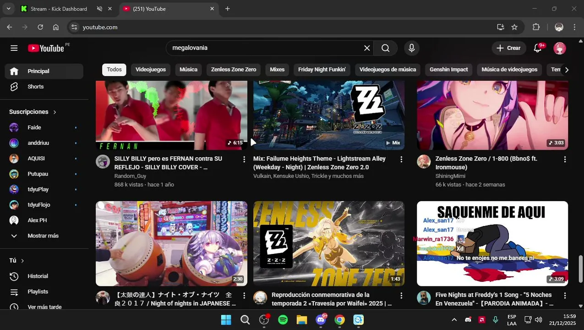Open options for Night of nights video
The image size is (584, 330).
(x=244, y=296)
